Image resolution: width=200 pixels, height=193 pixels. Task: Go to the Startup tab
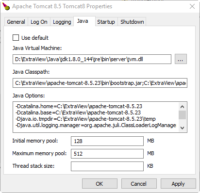[x=106, y=22]
